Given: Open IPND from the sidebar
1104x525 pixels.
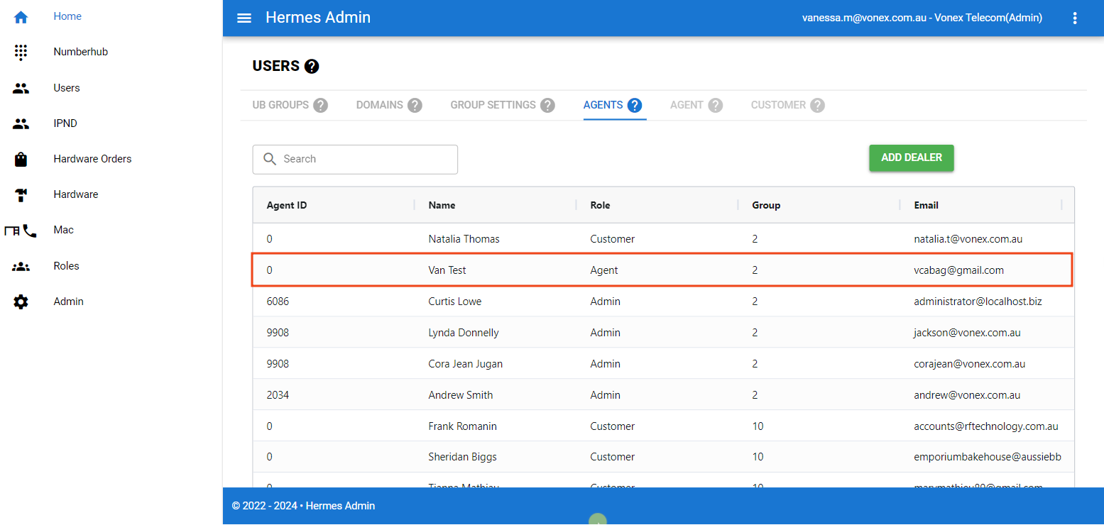Looking at the screenshot, I should tap(65, 123).
